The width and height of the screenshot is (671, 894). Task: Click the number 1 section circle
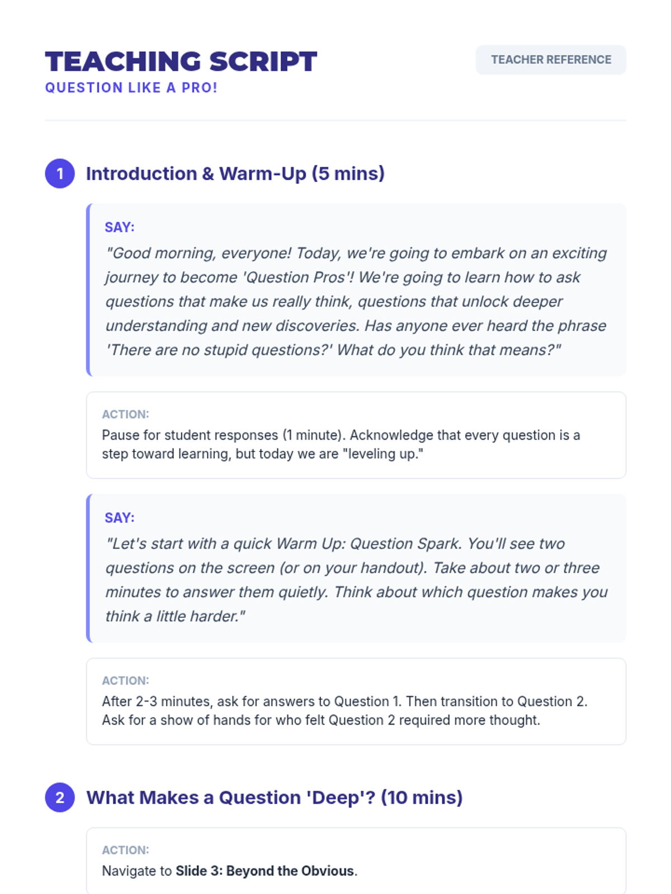tap(60, 174)
